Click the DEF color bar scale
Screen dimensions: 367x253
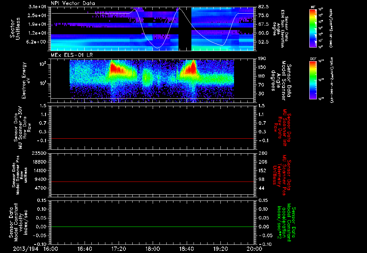(x=313, y=80)
